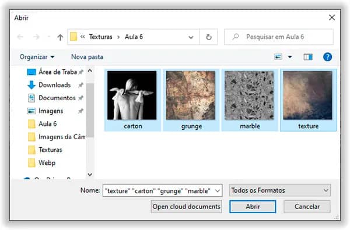Viewport: 350px width, 230px height.
Task: Close the Abrir dialog
Action: (332, 17)
